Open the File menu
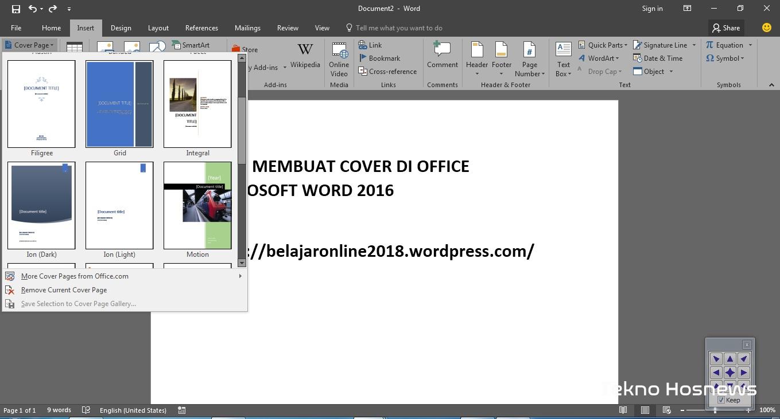Image resolution: width=780 pixels, height=419 pixels. click(15, 28)
